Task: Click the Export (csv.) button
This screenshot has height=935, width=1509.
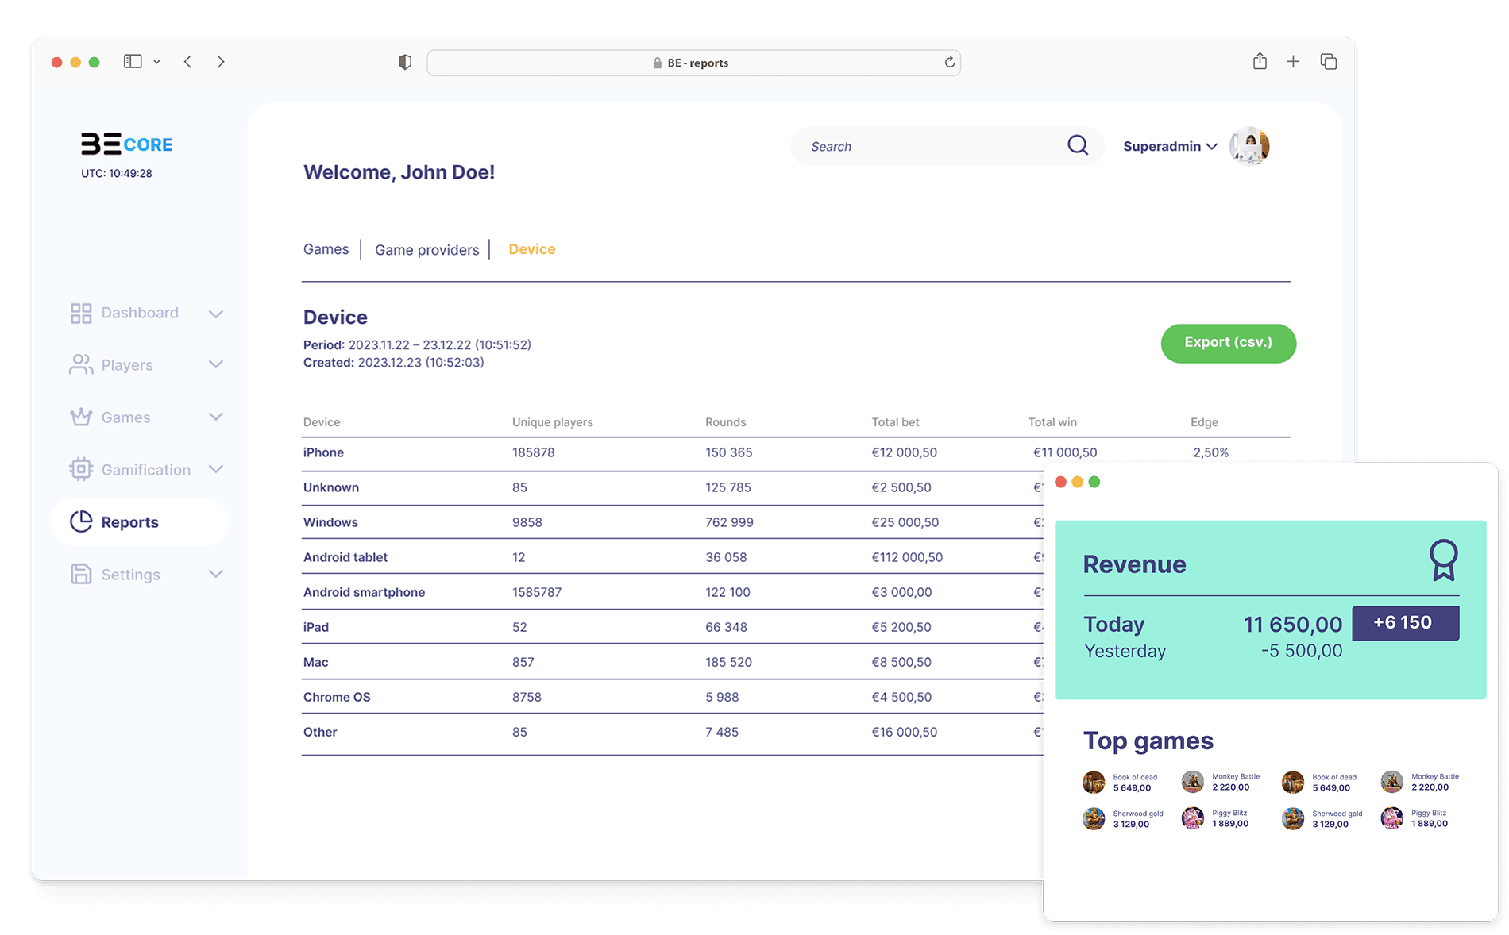Action: [x=1228, y=343]
